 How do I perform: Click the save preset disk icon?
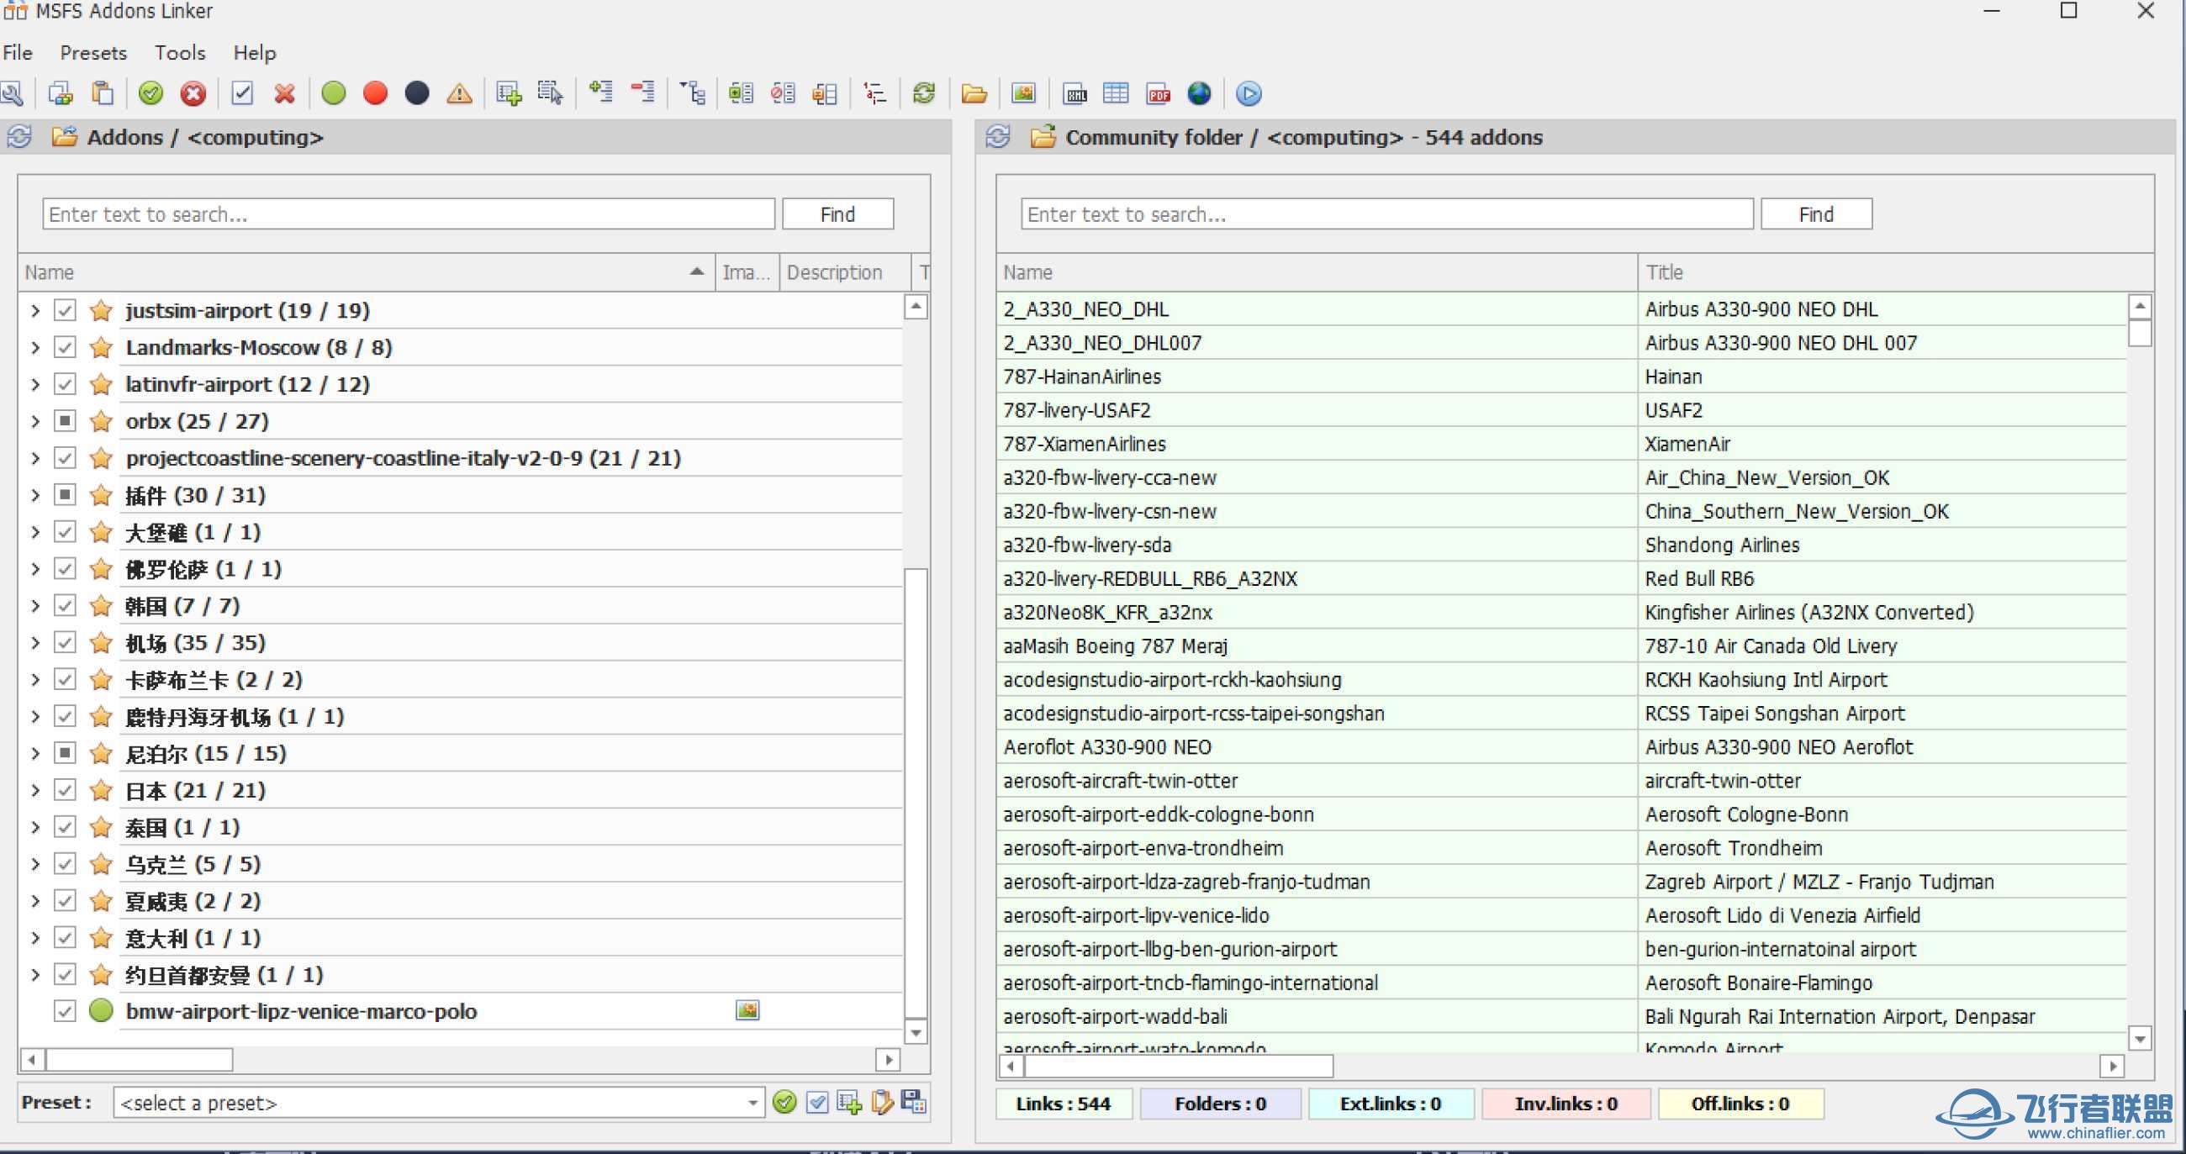[x=914, y=1102]
